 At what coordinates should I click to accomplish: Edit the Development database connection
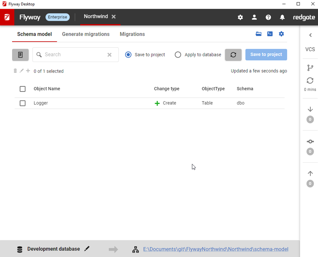pyautogui.click(x=87, y=249)
